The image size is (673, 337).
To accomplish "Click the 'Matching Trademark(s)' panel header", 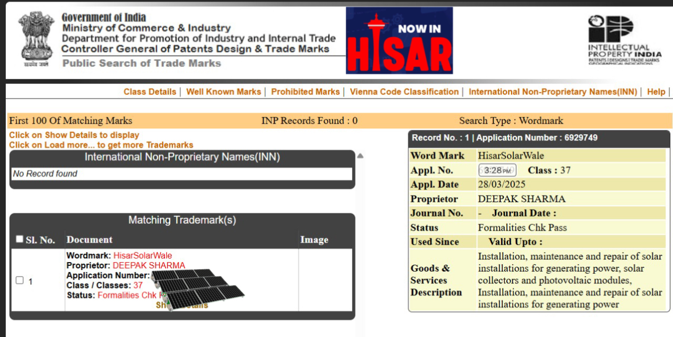I will [182, 220].
